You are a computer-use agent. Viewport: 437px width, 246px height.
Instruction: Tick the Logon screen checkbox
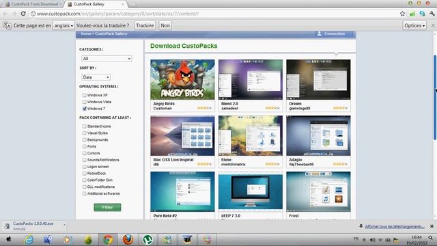tap(85, 167)
